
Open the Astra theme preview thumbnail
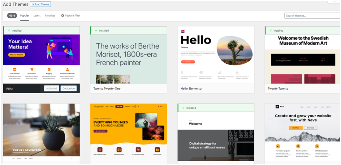pos(42,59)
